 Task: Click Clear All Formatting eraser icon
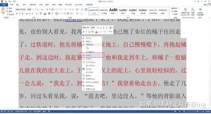(47, 9)
